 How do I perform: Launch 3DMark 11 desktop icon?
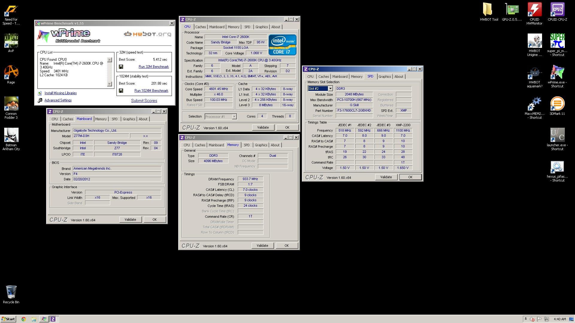(x=557, y=106)
